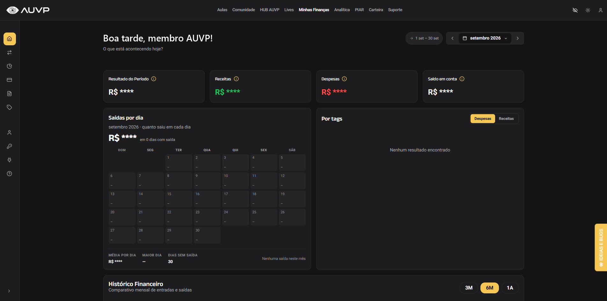Open the key sidebar icon
The image size is (607, 301).
point(10,146)
